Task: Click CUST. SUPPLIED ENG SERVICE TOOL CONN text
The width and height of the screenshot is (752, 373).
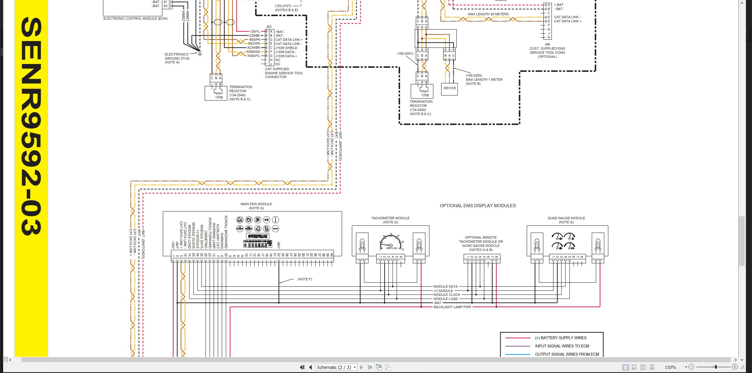Action: (547, 50)
